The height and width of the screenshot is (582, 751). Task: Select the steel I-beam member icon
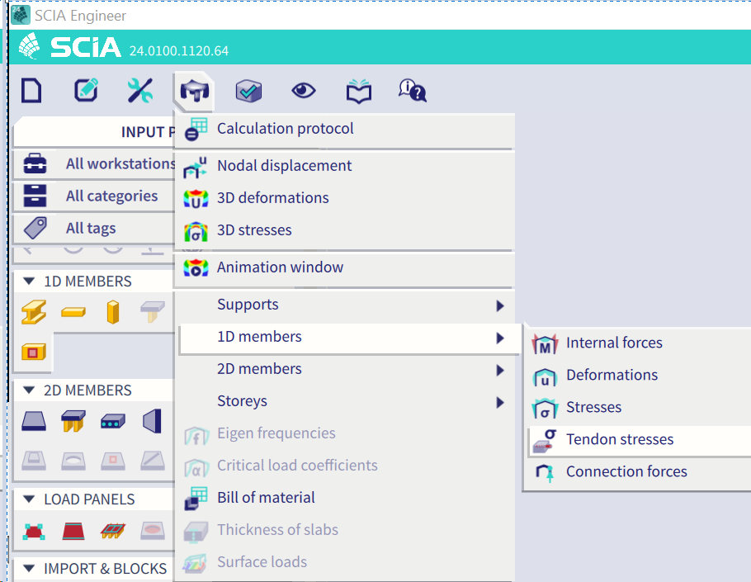coord(34,312)
